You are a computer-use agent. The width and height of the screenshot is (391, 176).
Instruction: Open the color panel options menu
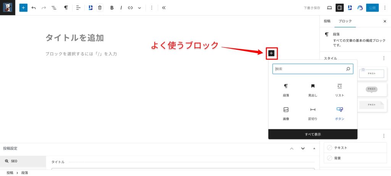pyautogui.click(x=384, y=136)
